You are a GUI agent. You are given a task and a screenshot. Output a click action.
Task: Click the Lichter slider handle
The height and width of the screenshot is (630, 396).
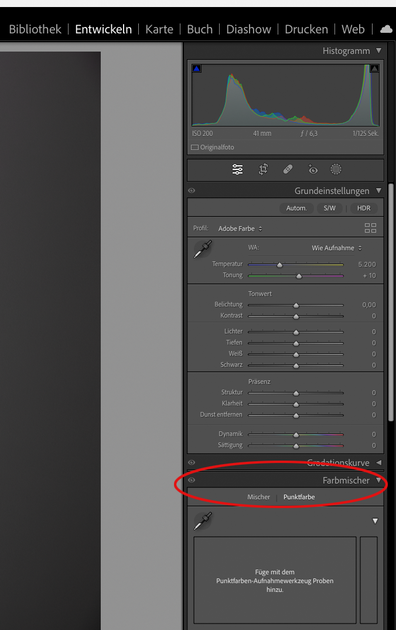pos(296,332)
